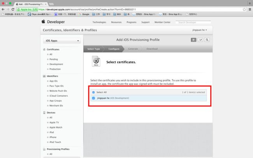
Task: Click the browser back arrow
Action: [3, 9]
